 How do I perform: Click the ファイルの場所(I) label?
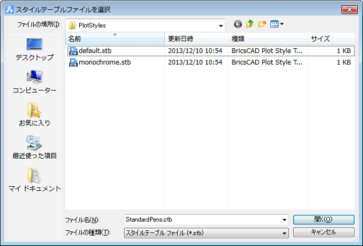[x=39, y=24]
